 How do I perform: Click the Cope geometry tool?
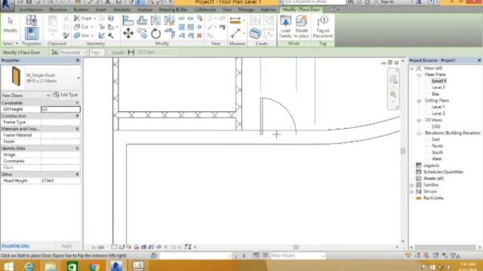83,18
